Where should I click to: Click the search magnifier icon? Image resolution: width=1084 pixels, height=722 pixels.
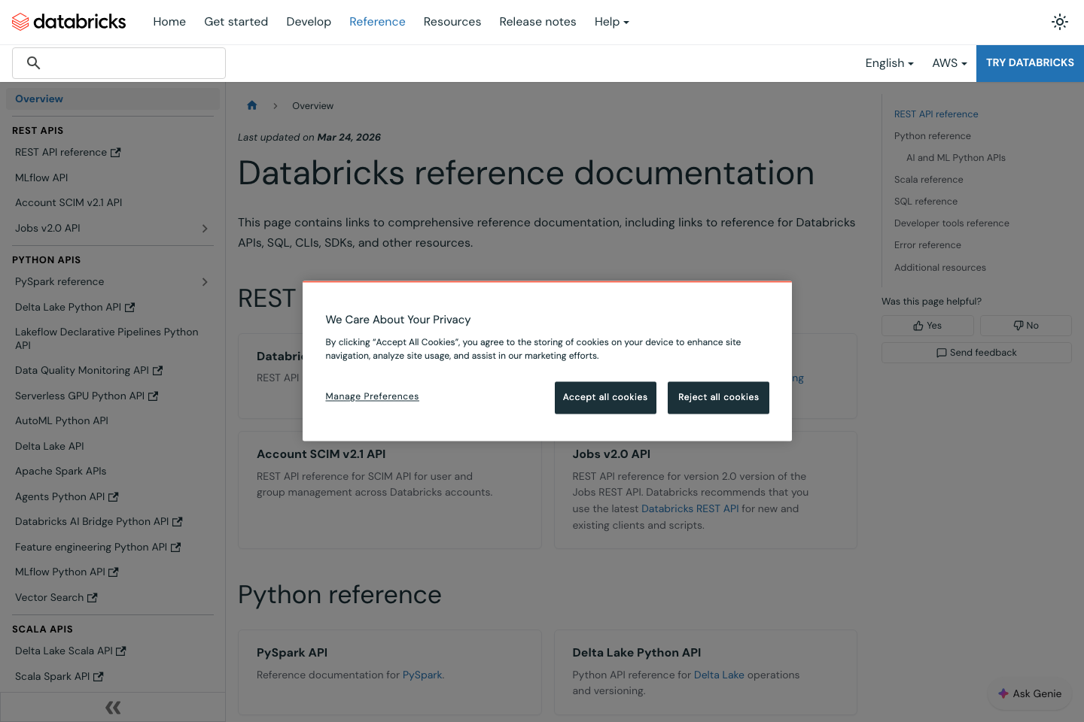click(x=33, y=62)
